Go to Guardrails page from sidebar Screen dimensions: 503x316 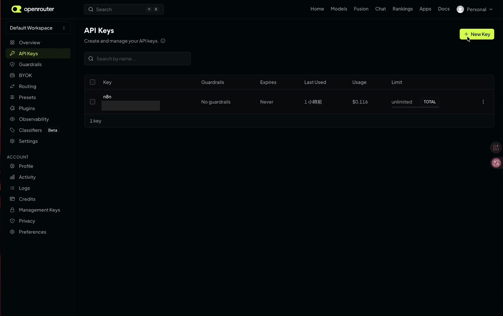pos(38,64)
